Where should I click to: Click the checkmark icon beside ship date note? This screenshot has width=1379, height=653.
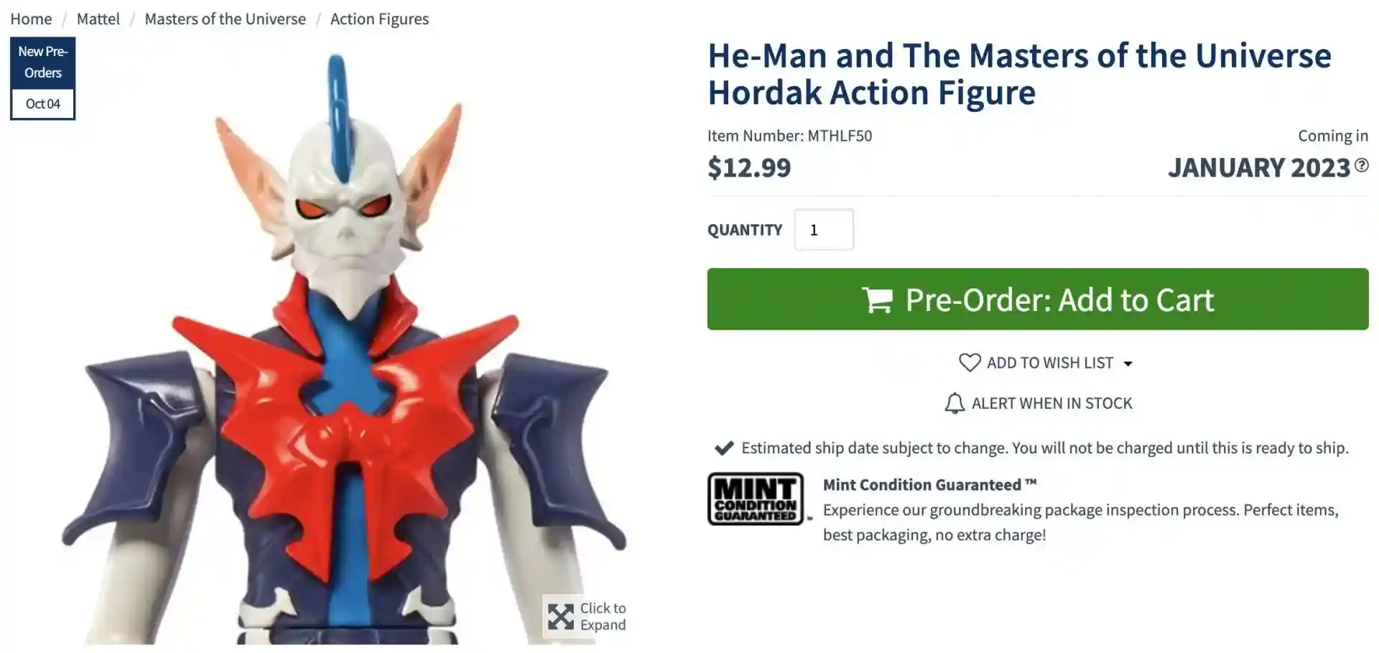[x=724, y=448]
